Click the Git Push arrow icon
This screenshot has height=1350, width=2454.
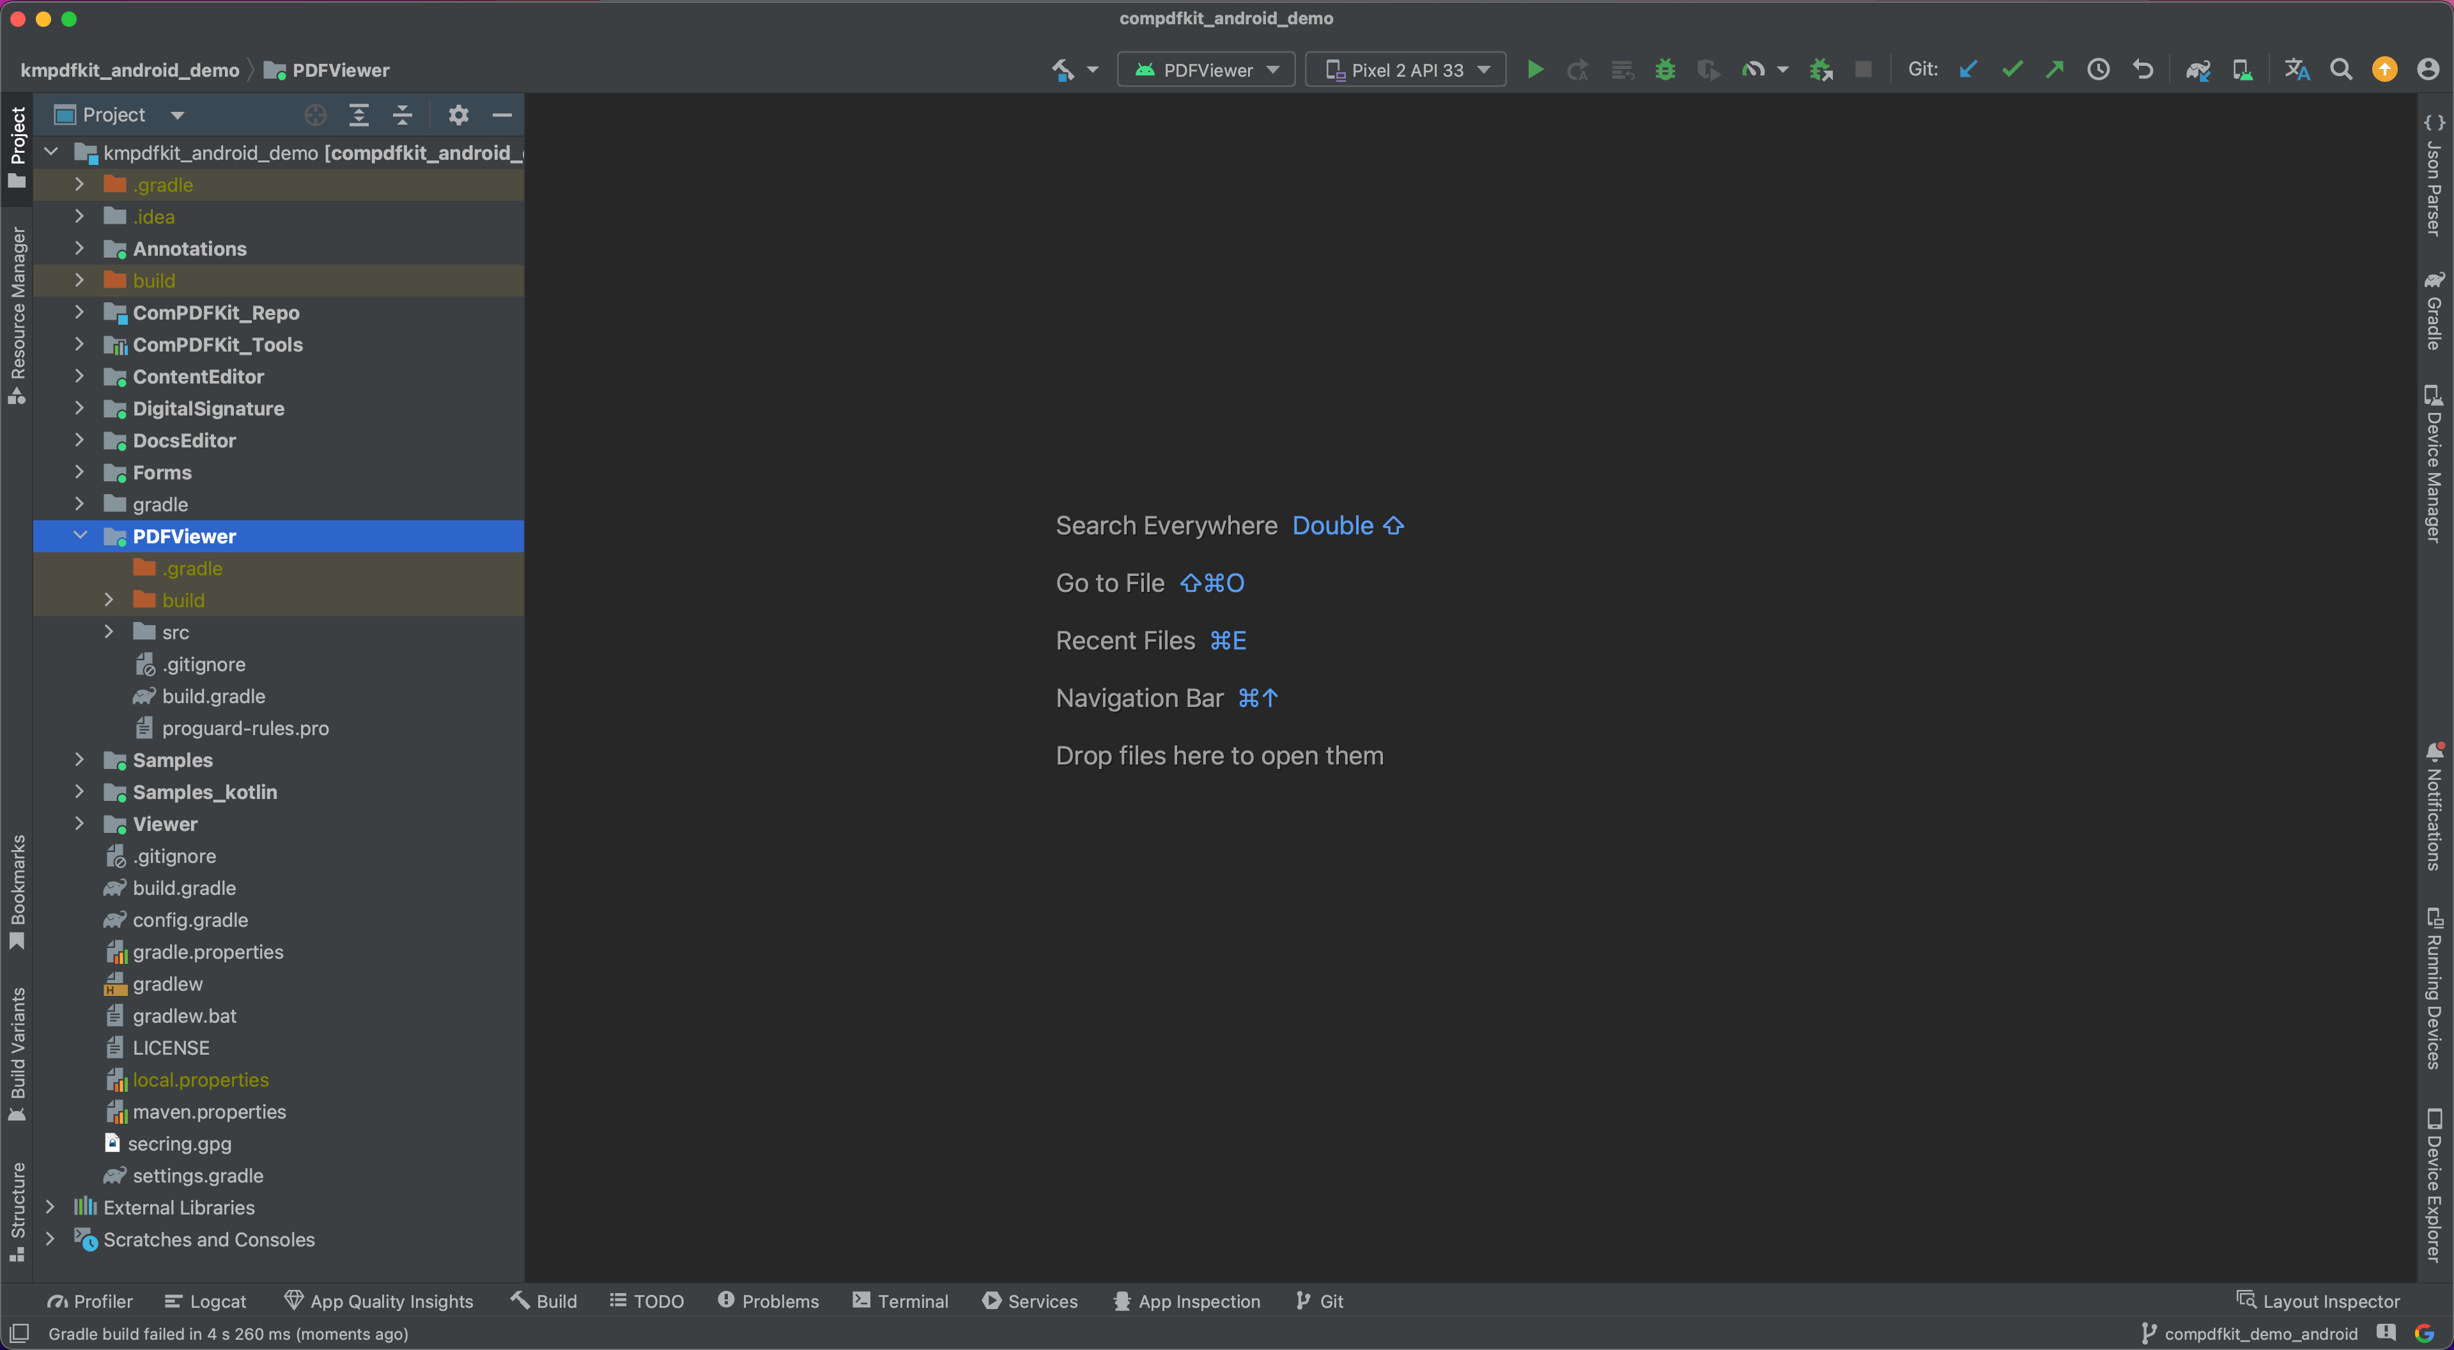pyautogui.click(x=2055, y=70)
